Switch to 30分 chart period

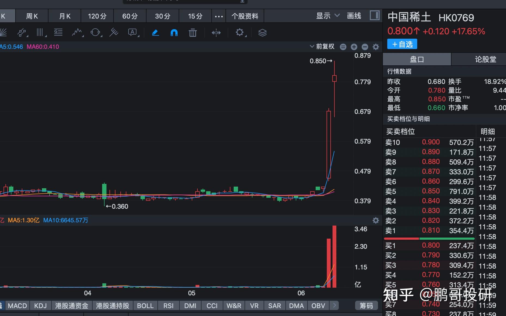(x=163, y=16)
